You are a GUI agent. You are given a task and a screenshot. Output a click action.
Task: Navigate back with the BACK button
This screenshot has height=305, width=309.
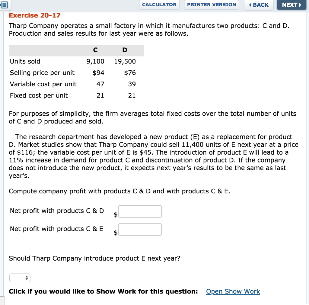tap(259, 5)
